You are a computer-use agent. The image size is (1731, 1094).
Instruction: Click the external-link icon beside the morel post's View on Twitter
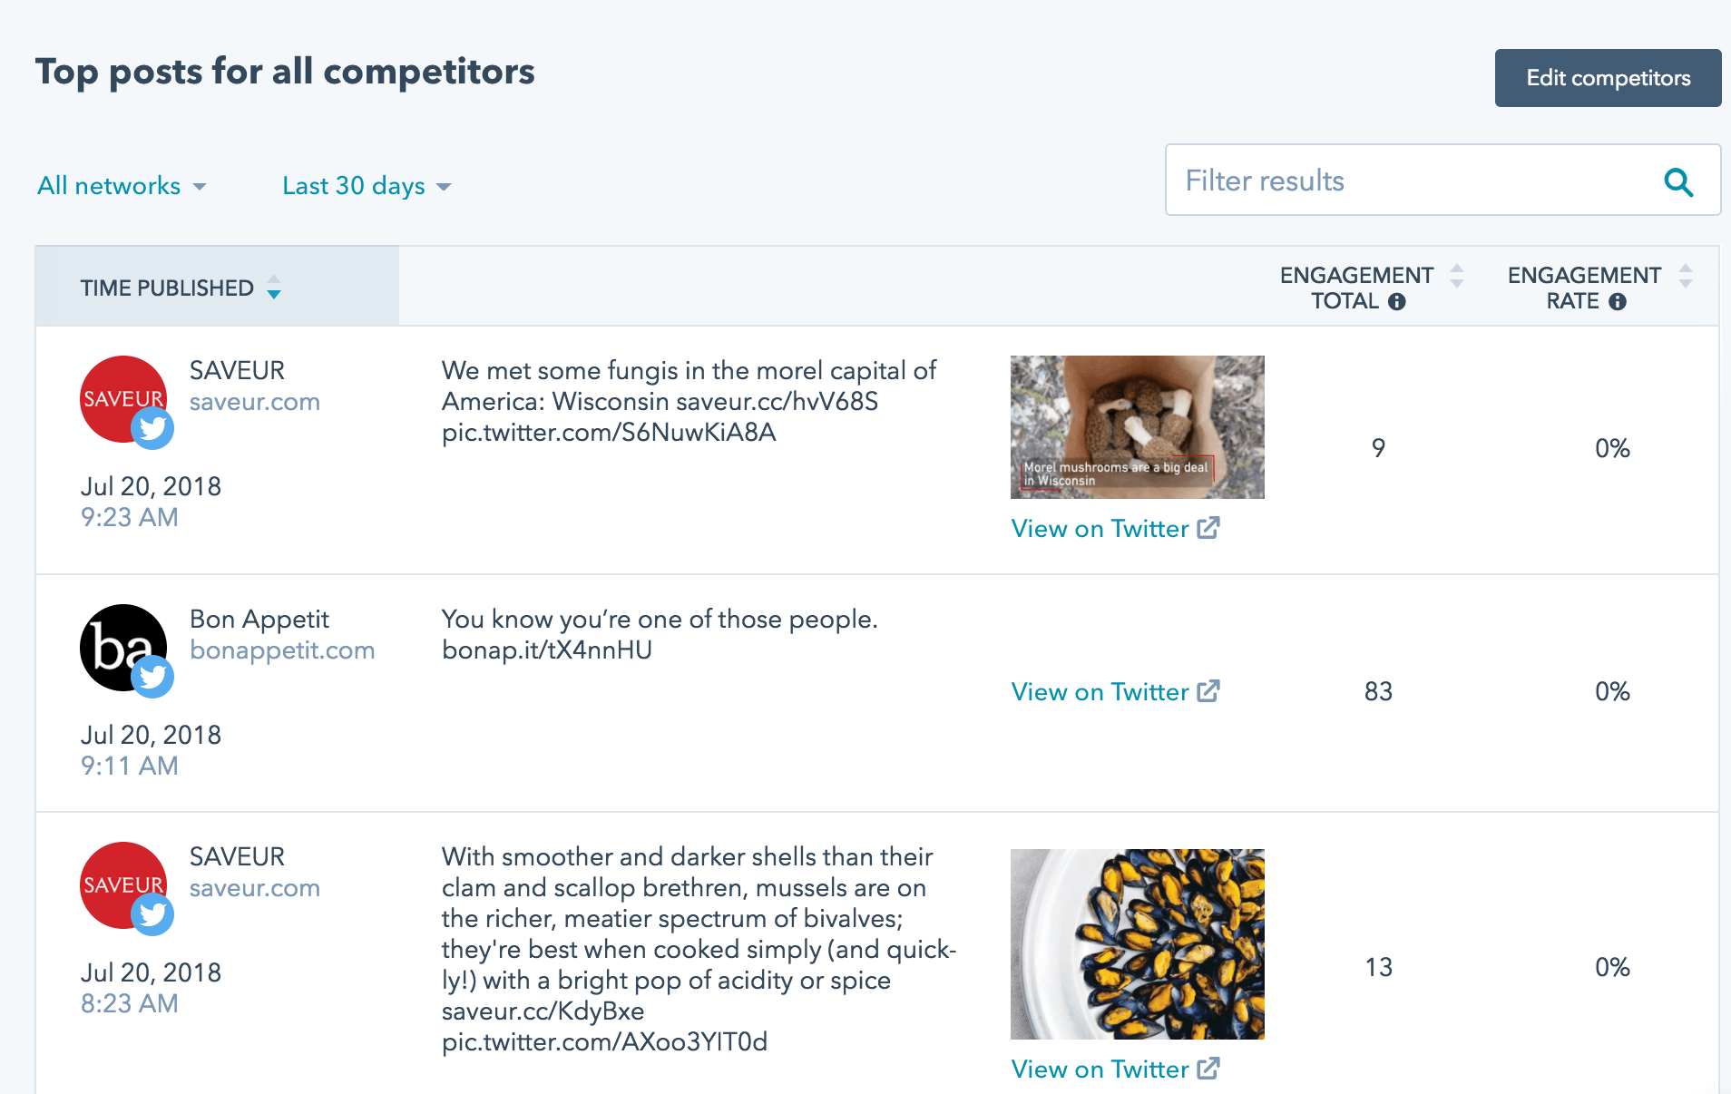pyautogui.click(x=1208, y=528)
